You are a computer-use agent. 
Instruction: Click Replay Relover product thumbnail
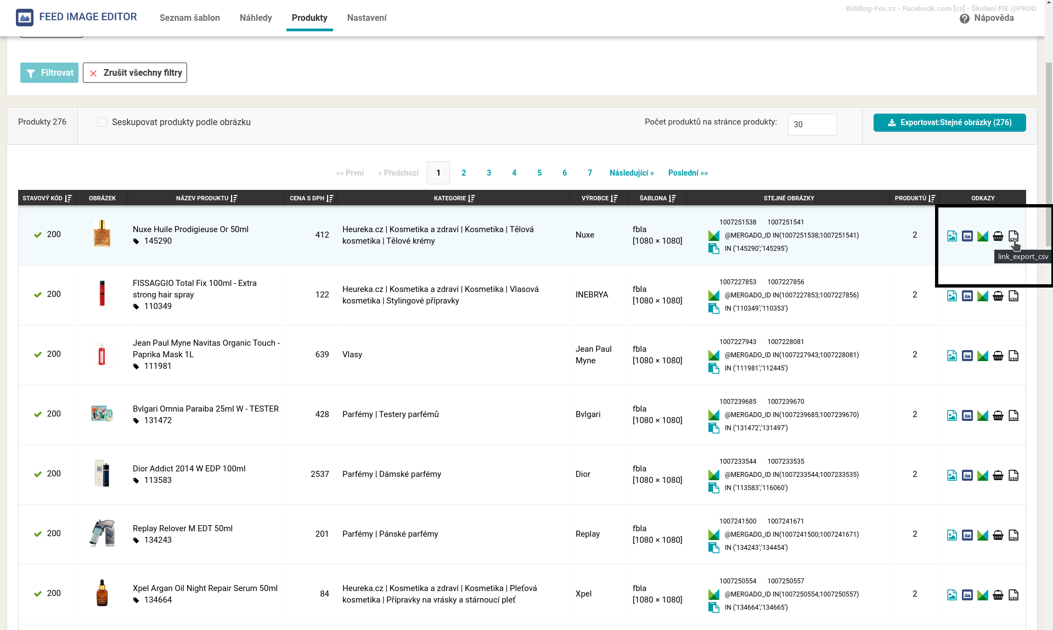(x=102, y=533)
